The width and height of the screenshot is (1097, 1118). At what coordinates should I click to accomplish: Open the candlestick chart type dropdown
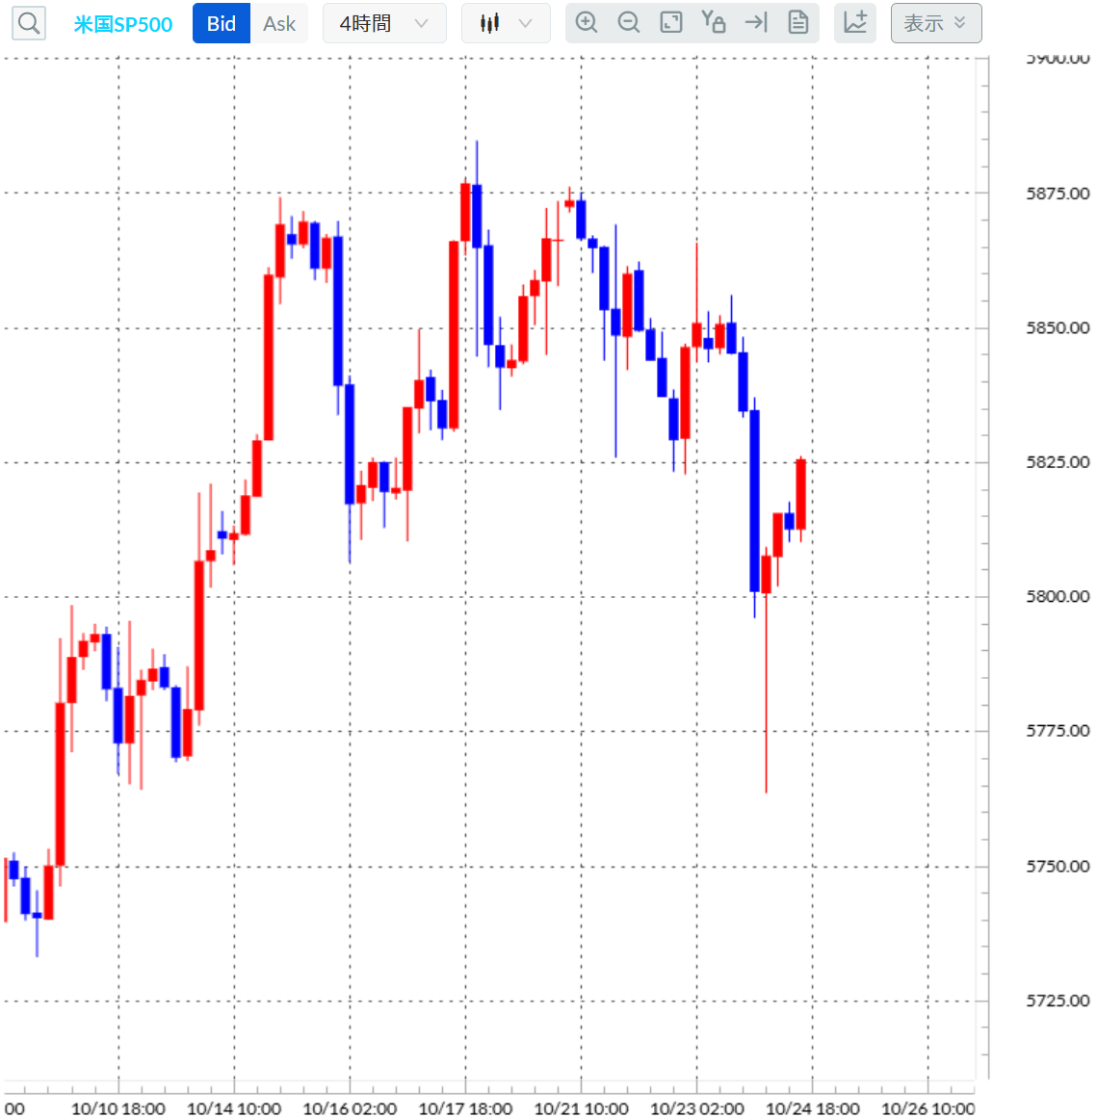click(506, 23)
